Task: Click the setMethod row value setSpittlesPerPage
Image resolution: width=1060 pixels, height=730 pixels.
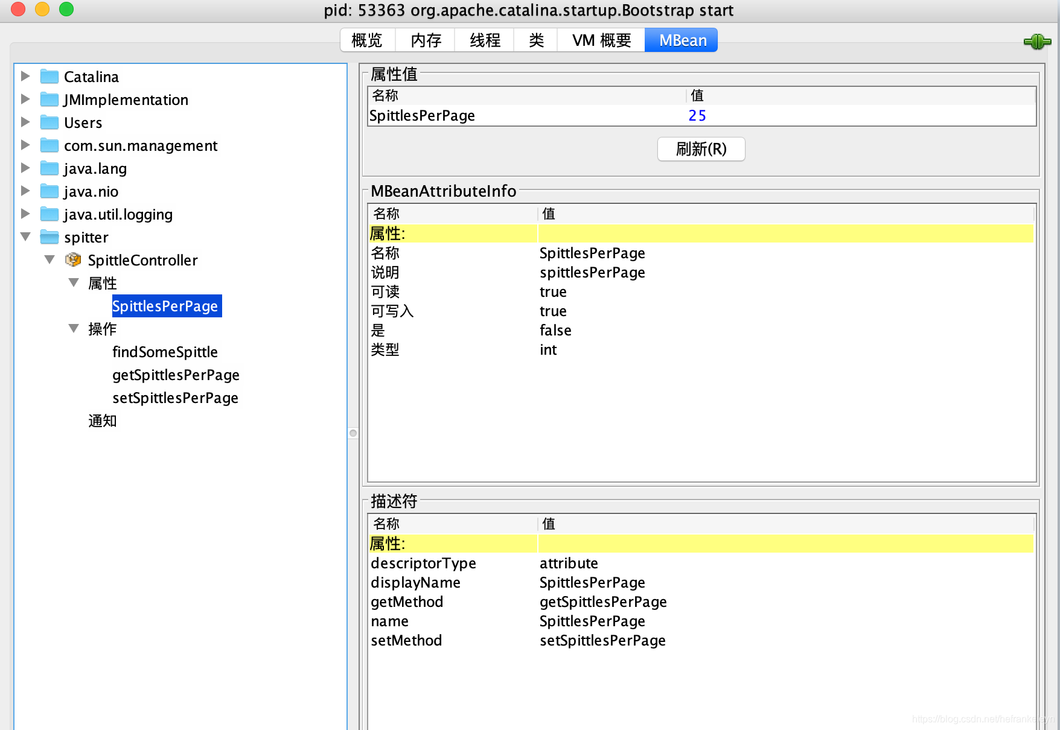Action: click(x=602, y=640)
